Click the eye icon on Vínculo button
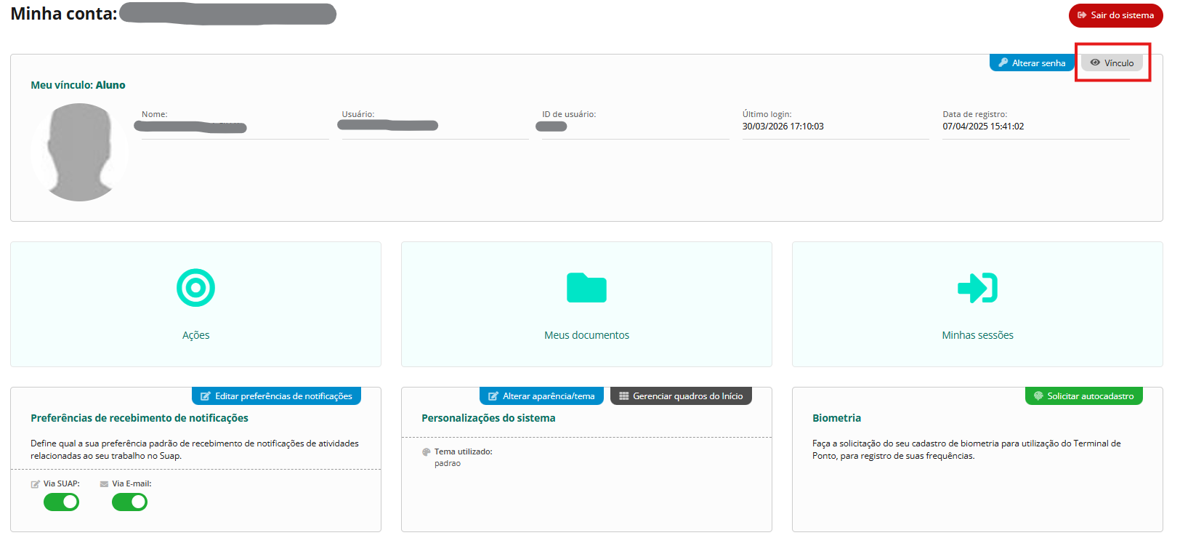Image resolution: width=1180 pixels, height=546 pixels. point(1095,63)
